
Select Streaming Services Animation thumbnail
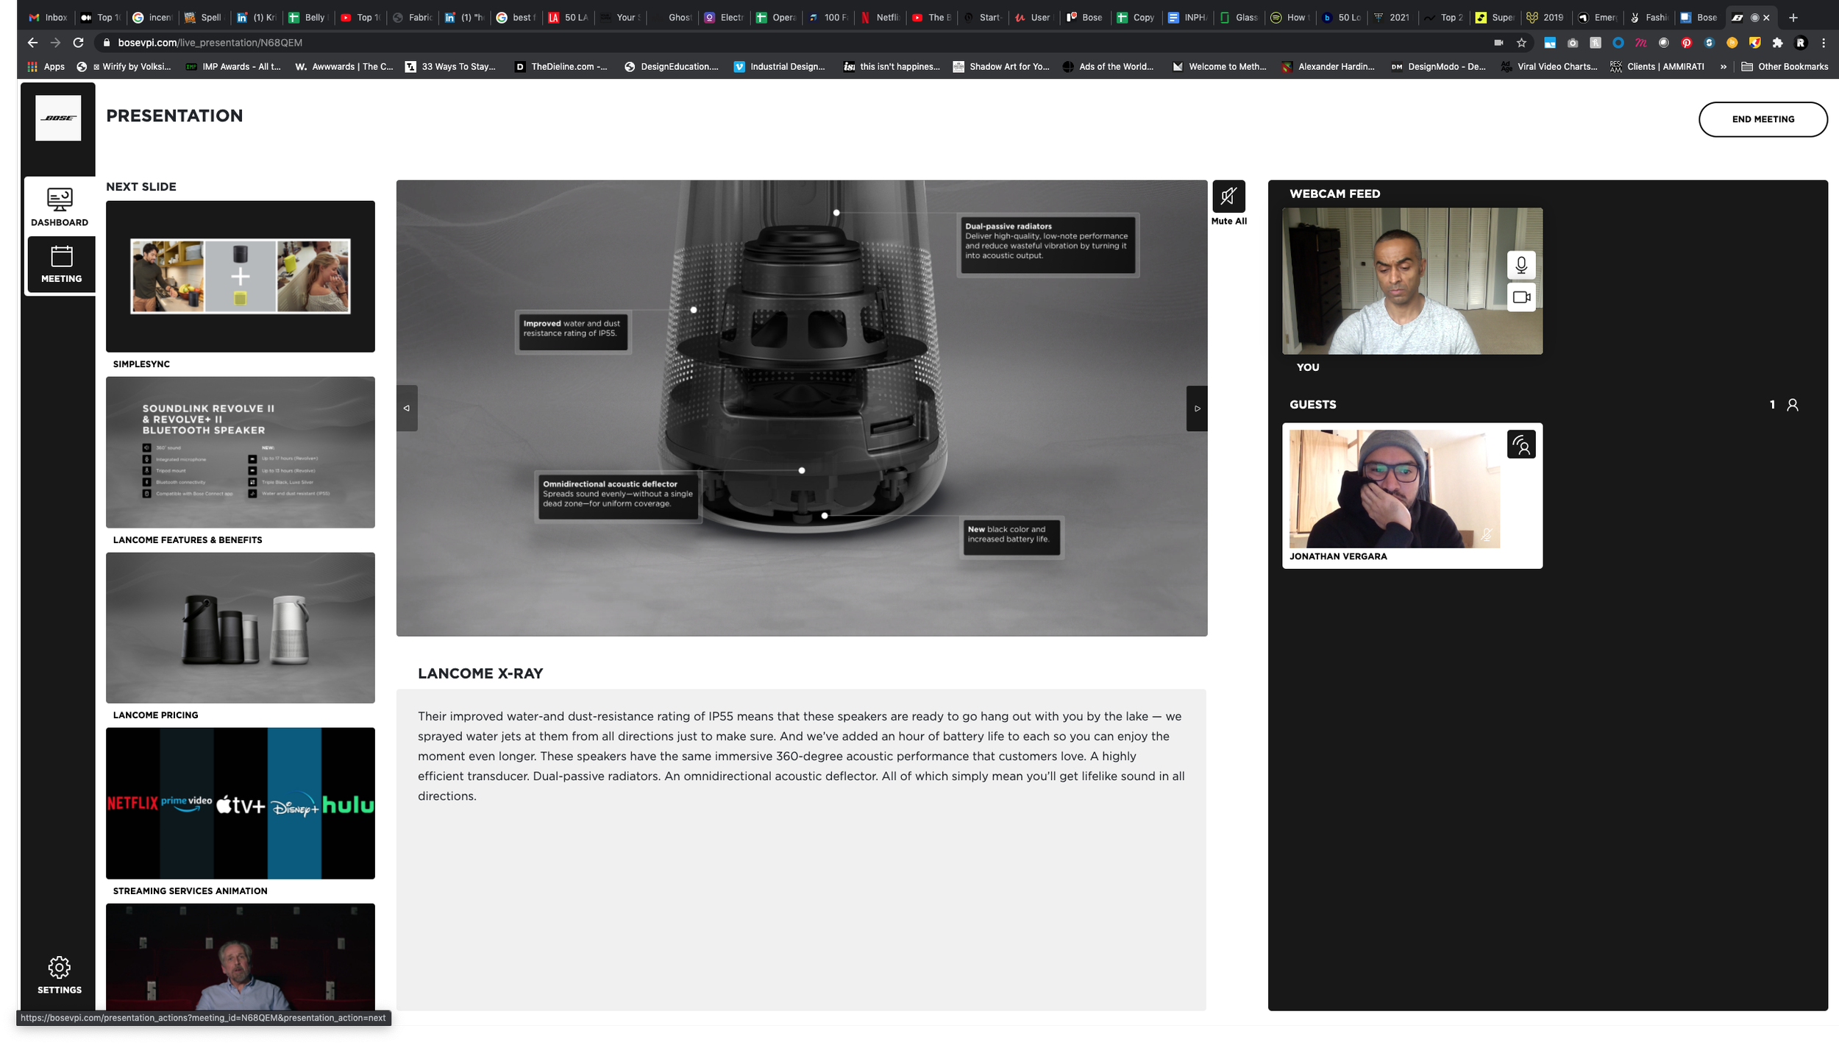click(x=240, y=804)
